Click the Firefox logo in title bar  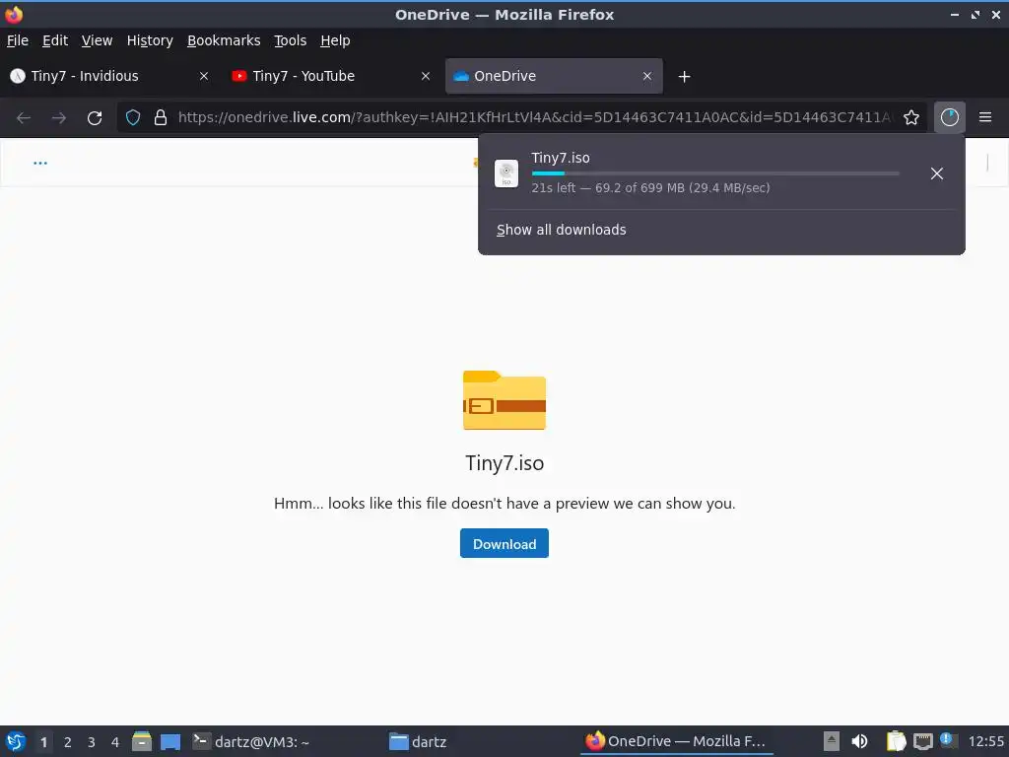14,14
